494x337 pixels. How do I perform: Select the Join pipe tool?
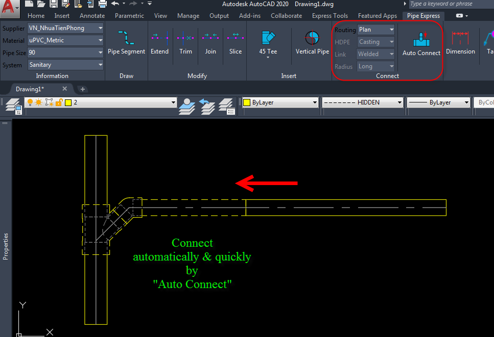[x=210, y=42]
